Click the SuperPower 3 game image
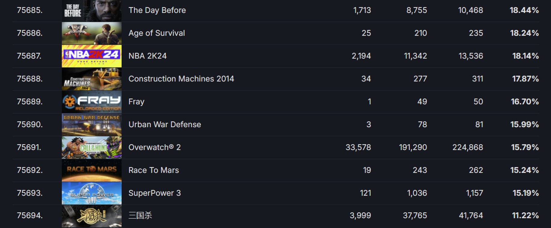This screenshot has width=551, height=228. (92, 193)
